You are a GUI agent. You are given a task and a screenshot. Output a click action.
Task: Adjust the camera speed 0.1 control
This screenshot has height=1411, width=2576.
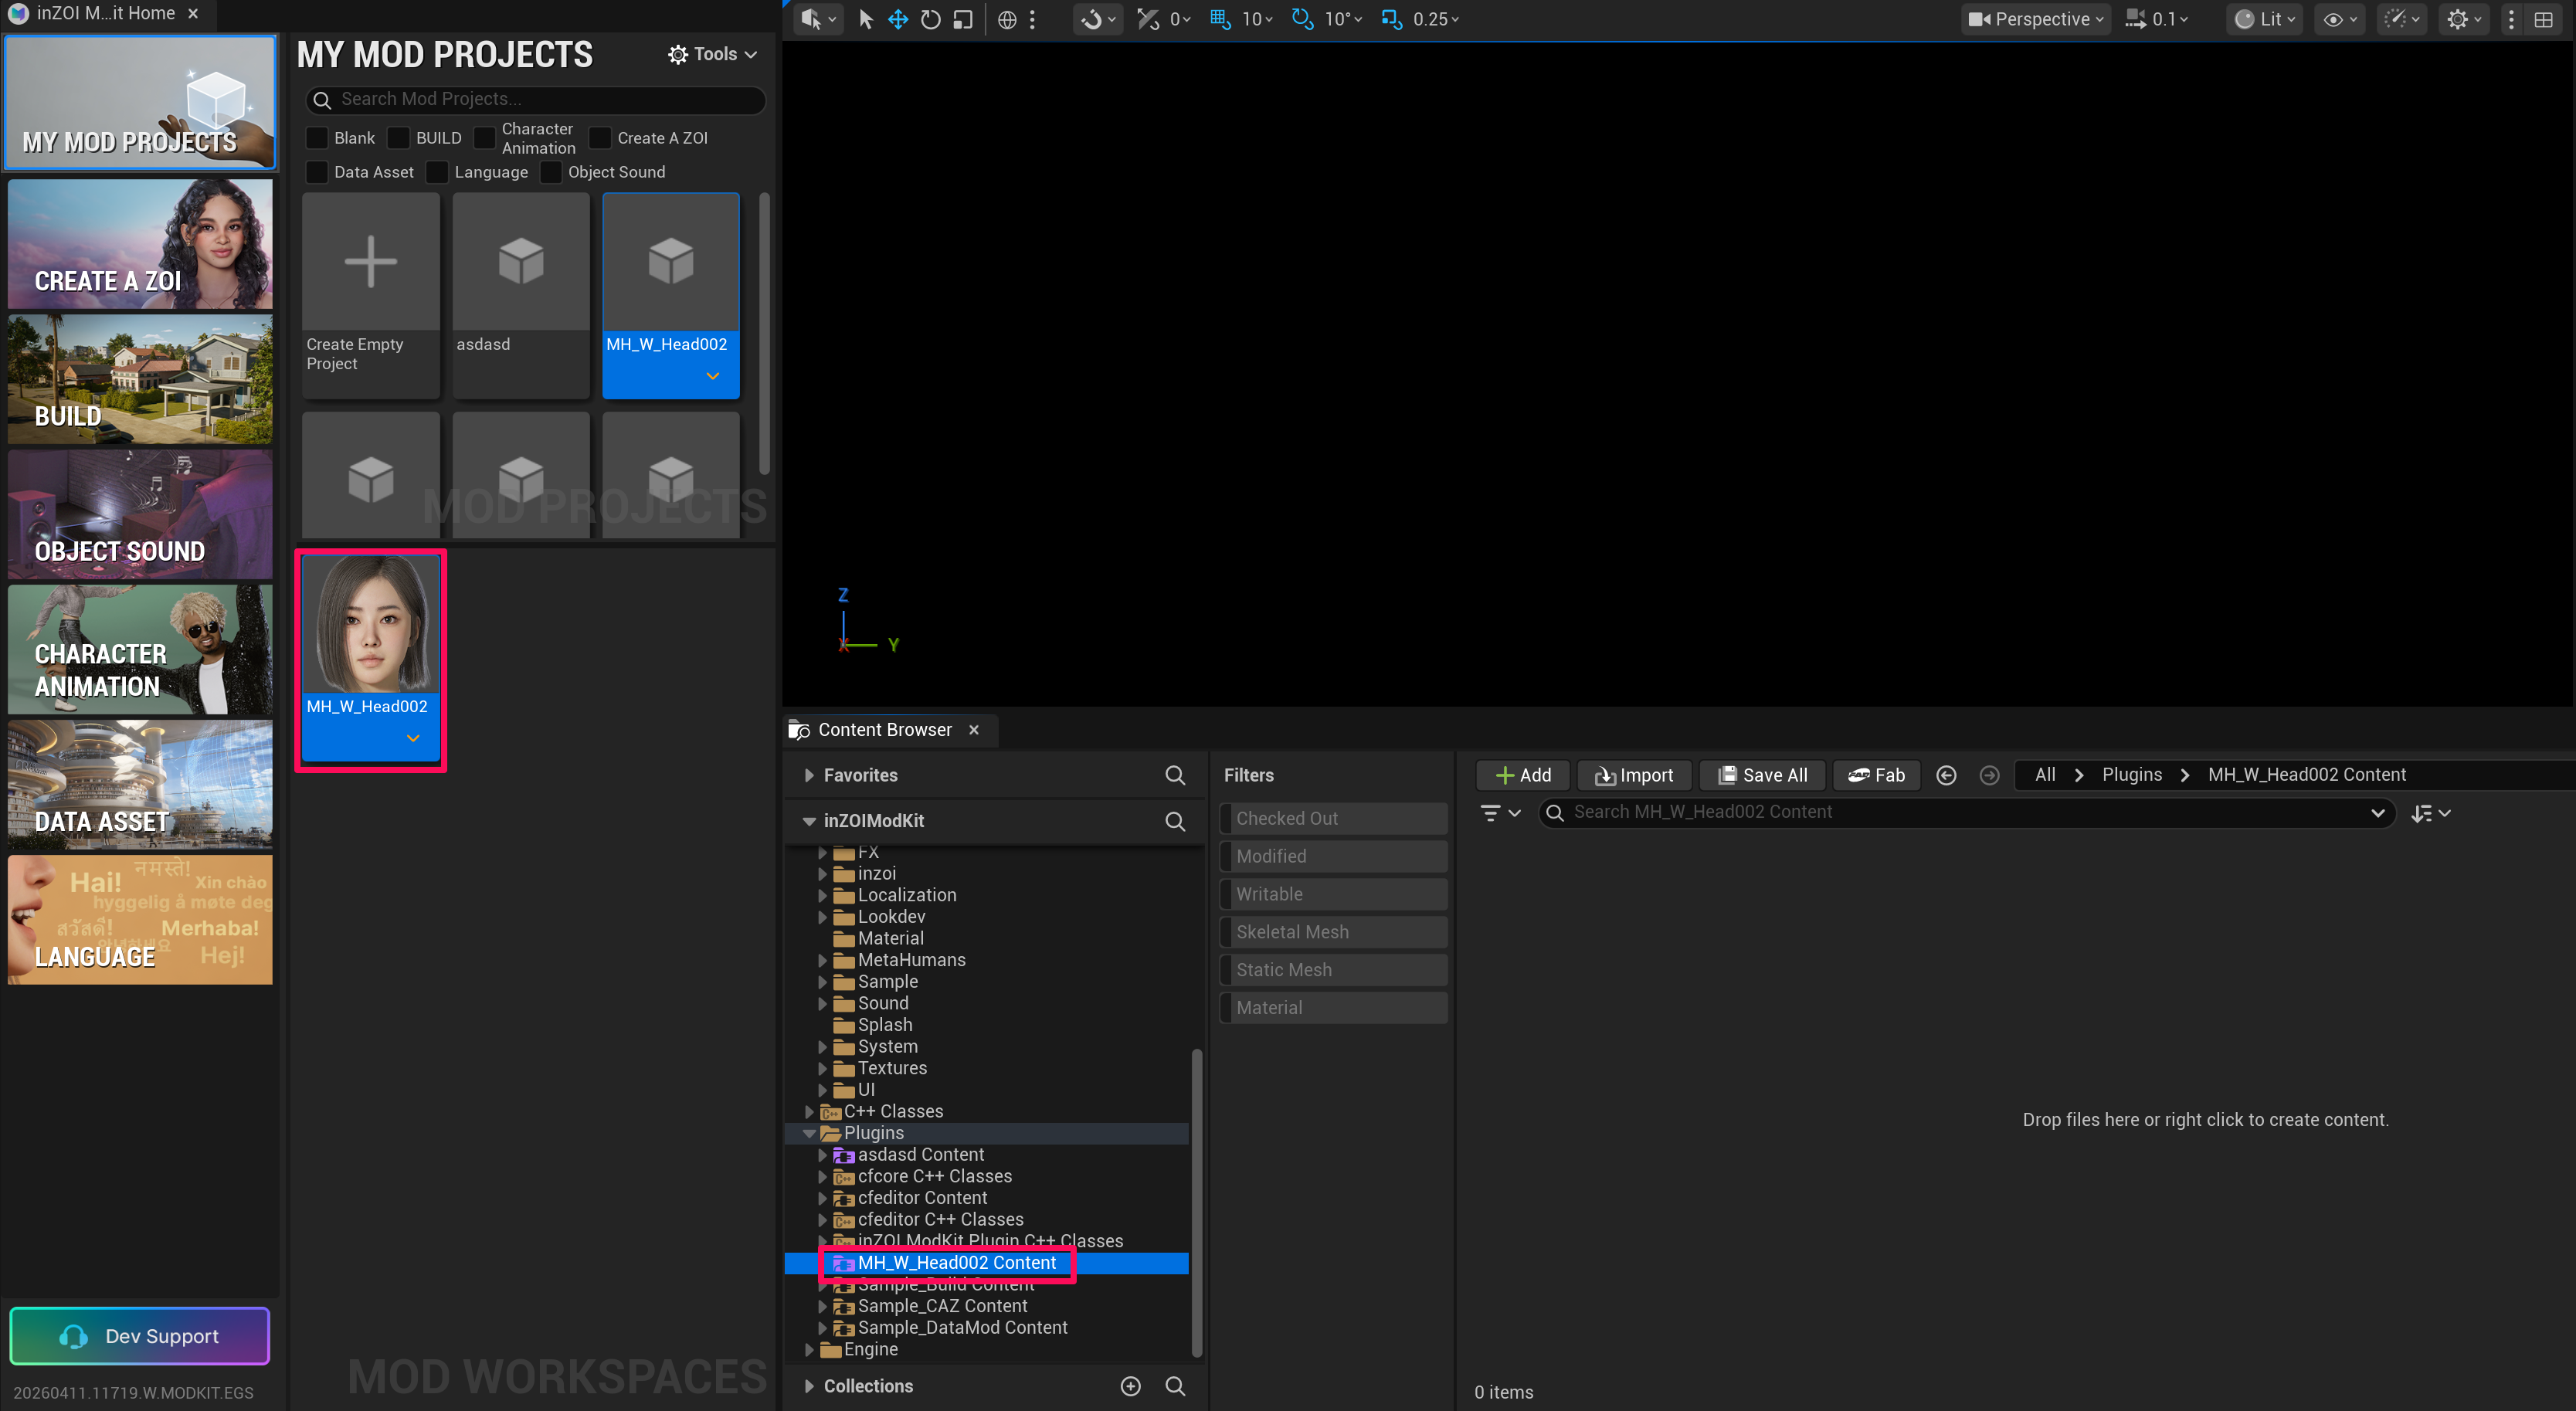point(2156,19)
